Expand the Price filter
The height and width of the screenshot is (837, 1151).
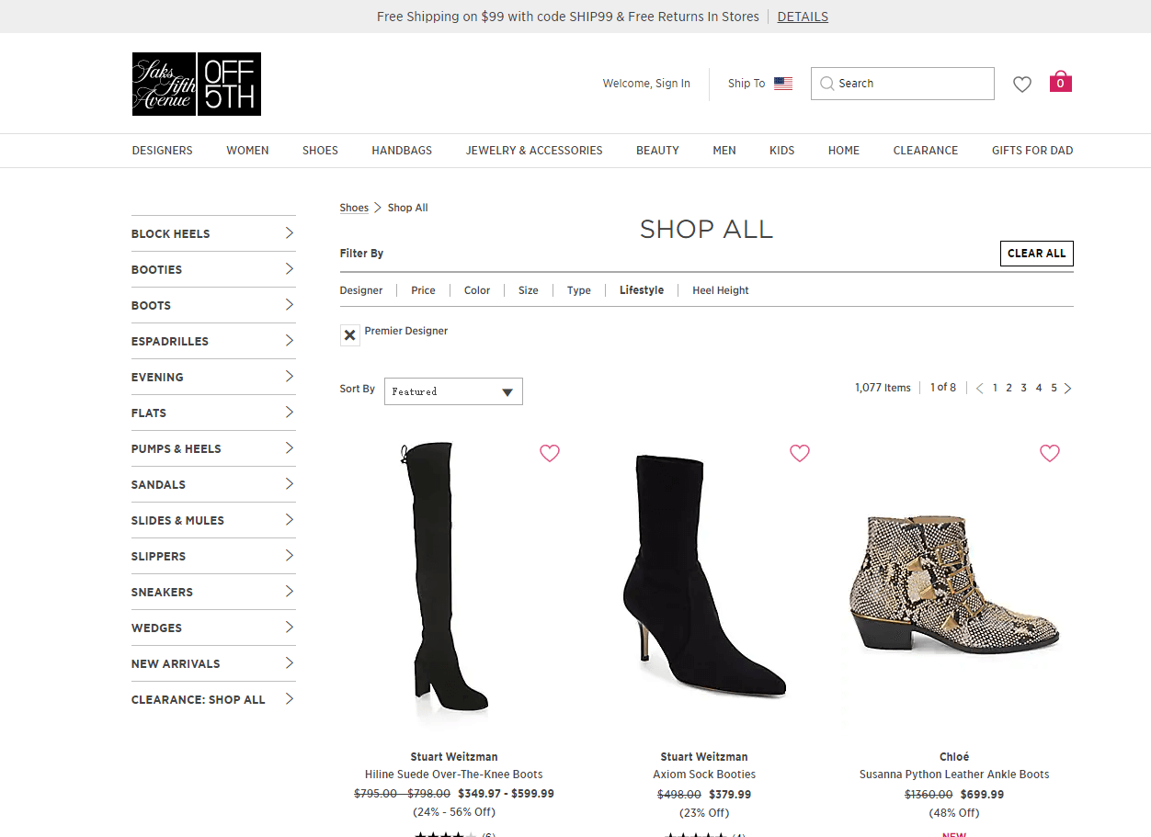423,290
